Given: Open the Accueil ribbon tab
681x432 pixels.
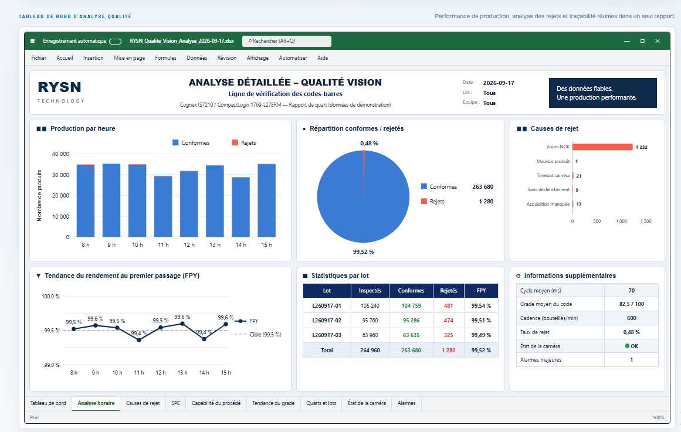Looking at the screenshot, I should point(65,58).
